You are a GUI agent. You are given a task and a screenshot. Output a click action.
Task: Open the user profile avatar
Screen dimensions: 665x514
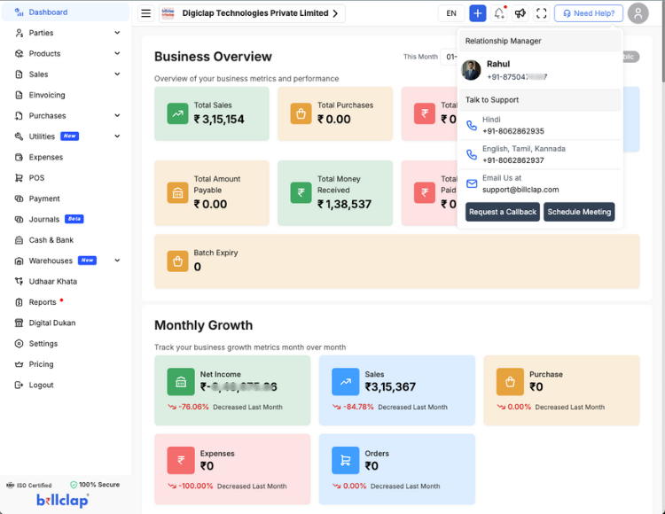638,13
